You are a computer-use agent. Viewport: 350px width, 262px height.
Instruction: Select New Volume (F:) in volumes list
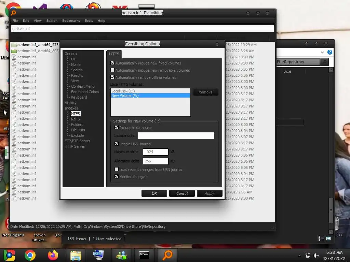click(x=150, y=96)
